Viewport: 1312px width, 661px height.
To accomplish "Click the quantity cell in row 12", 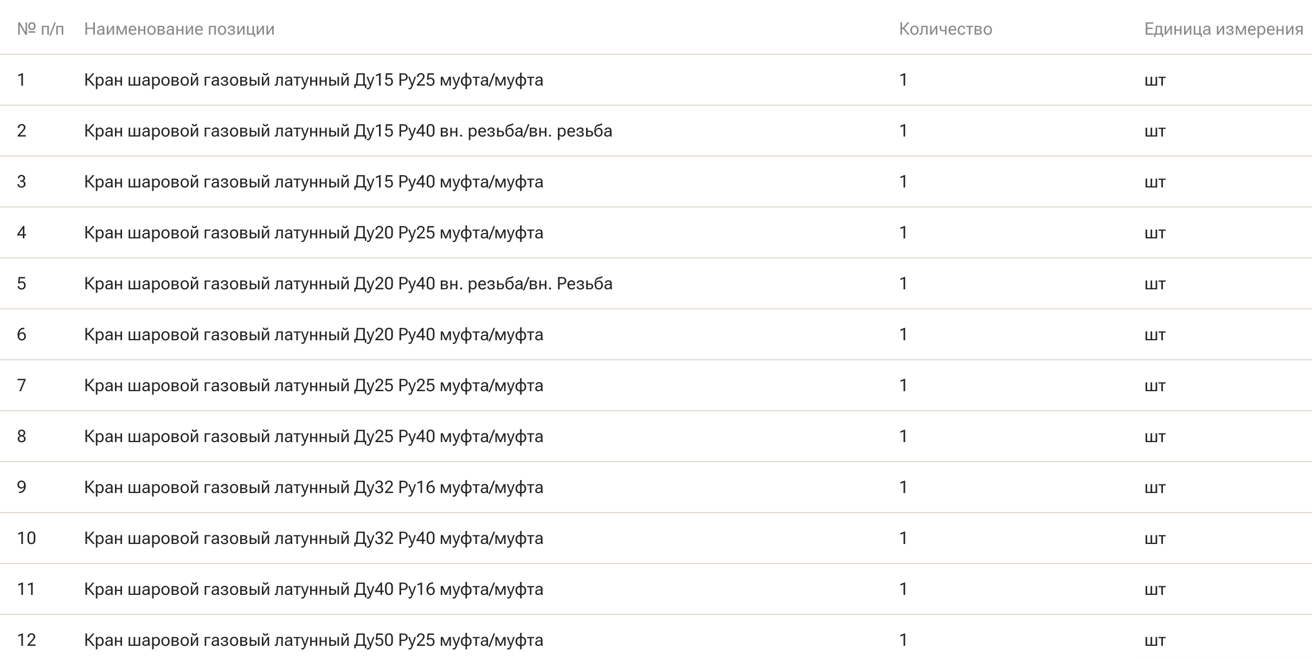I will pyautogui.click(x=903, y=640).
